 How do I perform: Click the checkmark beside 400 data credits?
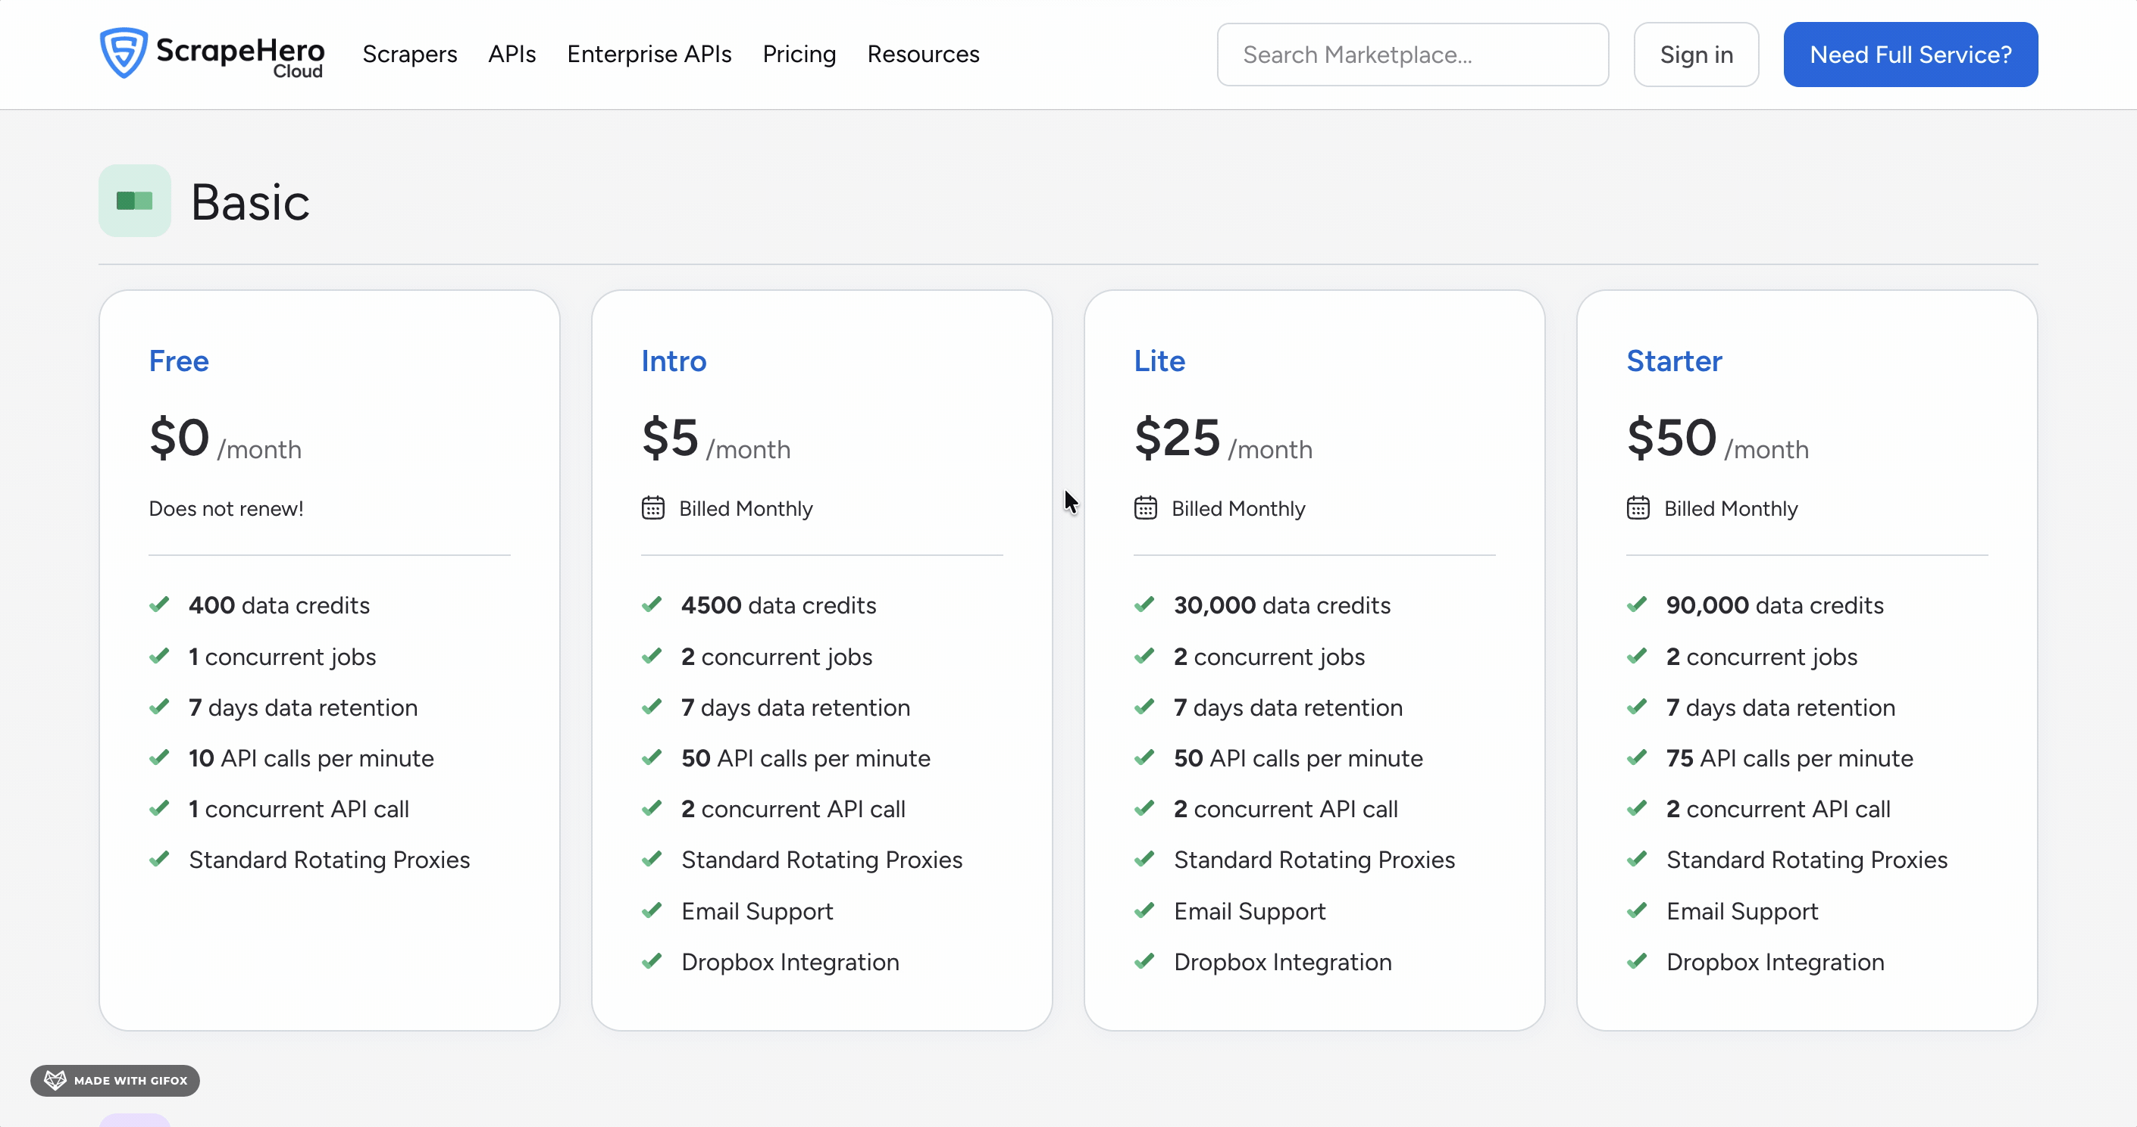(159, 604)
